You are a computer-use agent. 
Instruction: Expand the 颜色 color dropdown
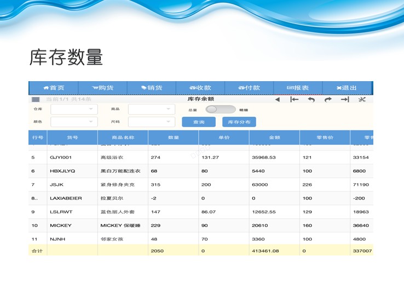[x=74, y=122]
